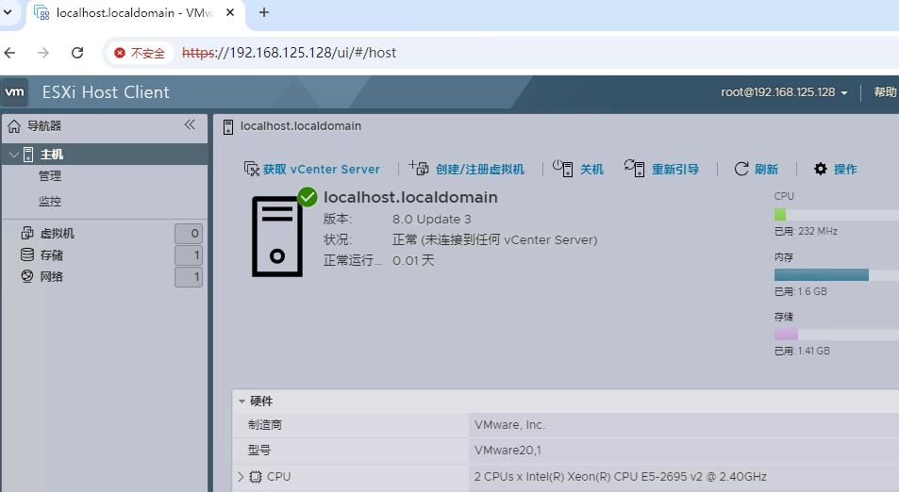
Task: Click the 获取 vCenter Server icon
Action: [x=252, y=169]
